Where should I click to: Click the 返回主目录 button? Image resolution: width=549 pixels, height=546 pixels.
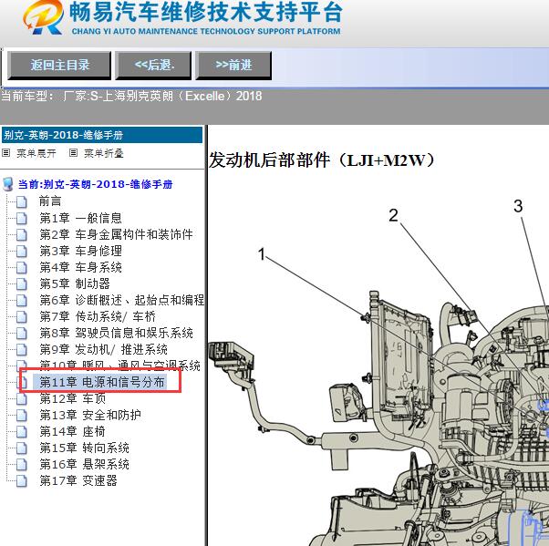coord(59,65)
